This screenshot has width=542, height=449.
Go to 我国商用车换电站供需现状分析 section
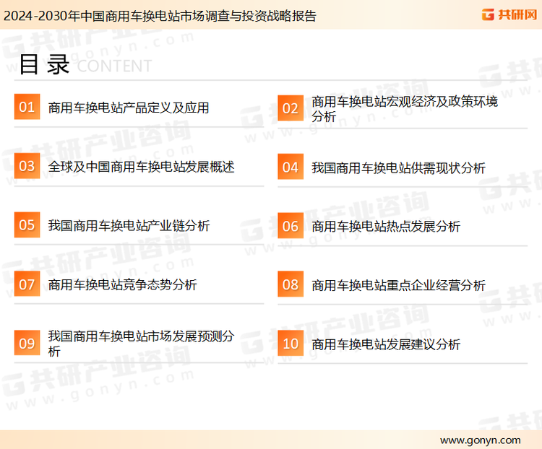click(398, 167)
